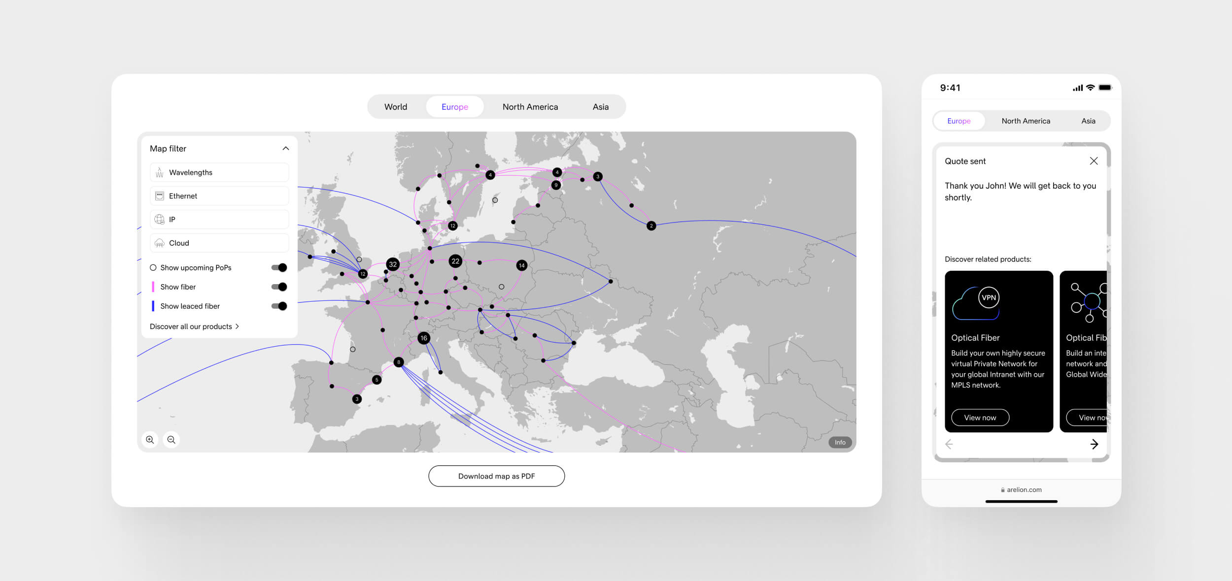Toggle Show fiber switch

[279, 287]
